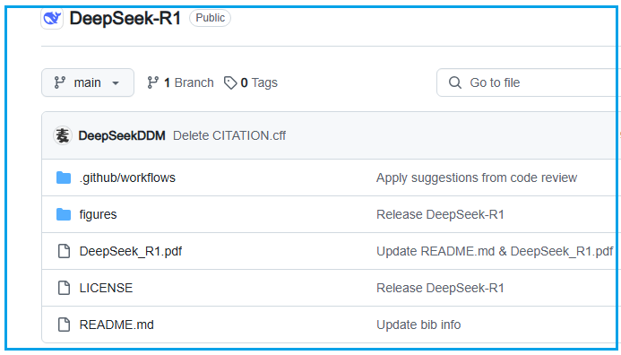The image size is (621, 355).
Task: Open the figures folder
Action: pyautogui.click(x=98, y=214)
